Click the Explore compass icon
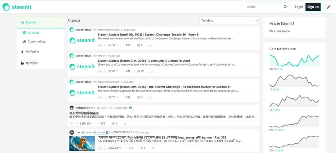336x153 pixels. [x=22, y=23]
